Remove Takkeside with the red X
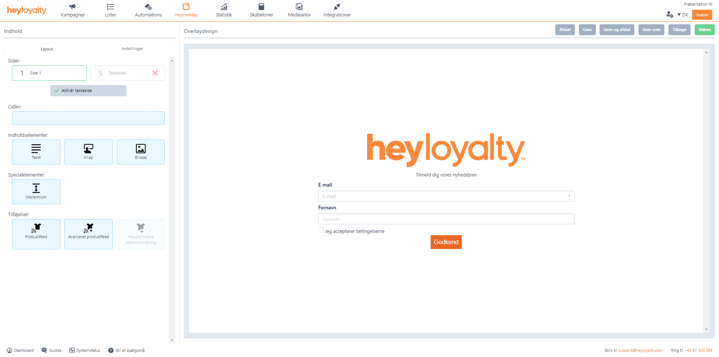Image resolution: width=719 pixels, height=357 pixels. 155,73
